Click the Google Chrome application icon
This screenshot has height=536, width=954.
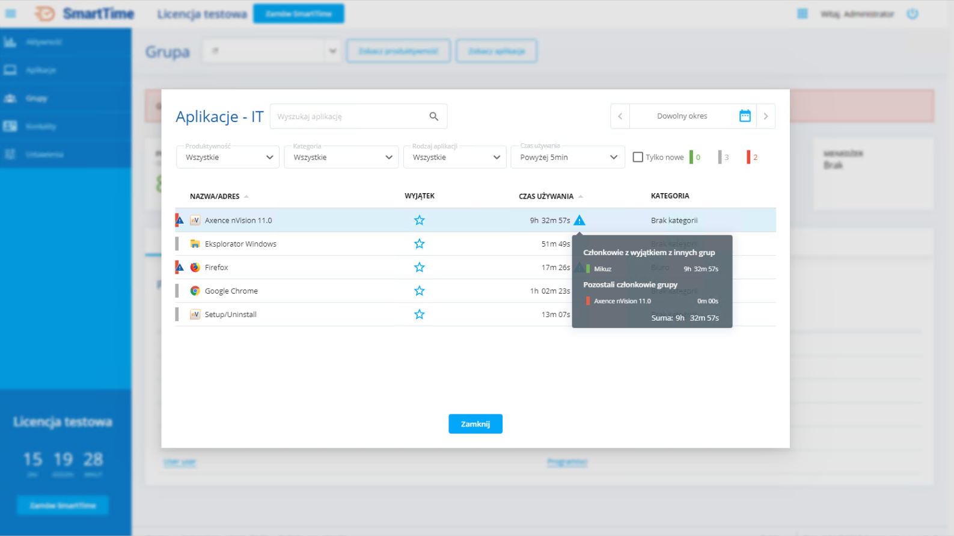click(195, 291)
